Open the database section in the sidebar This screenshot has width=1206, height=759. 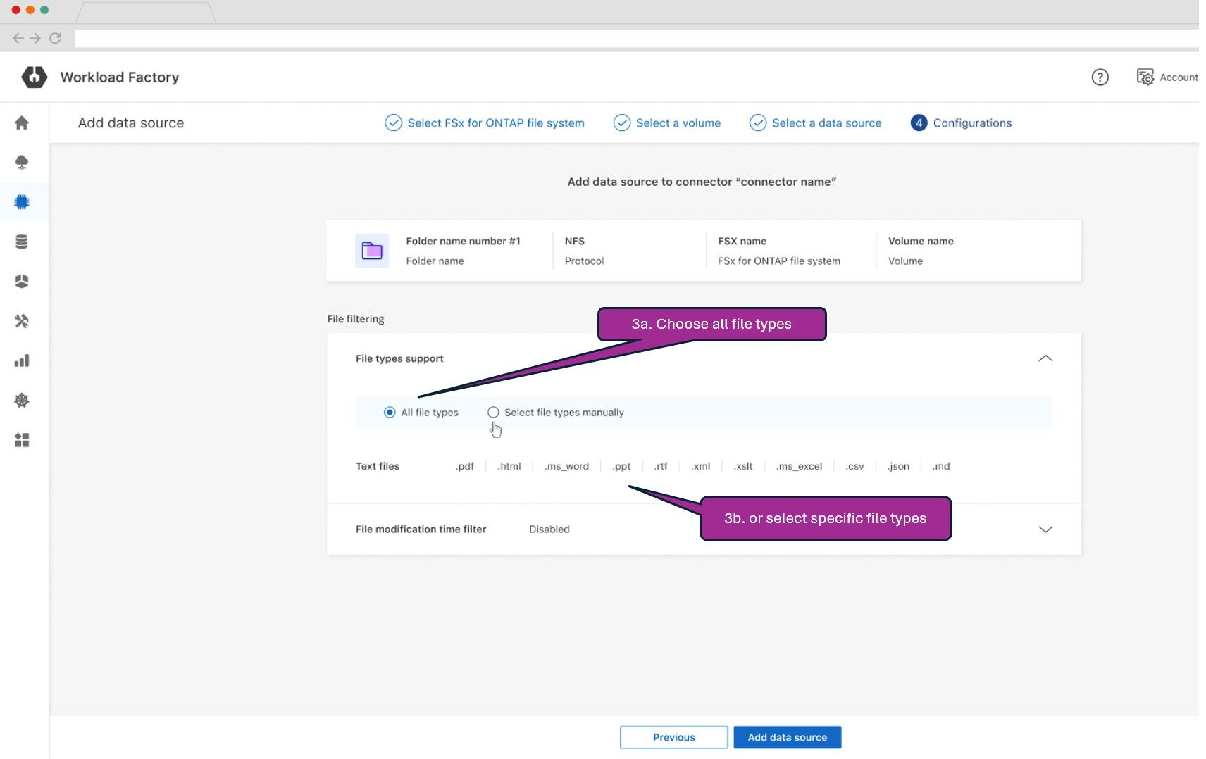(x=23, y=241)
